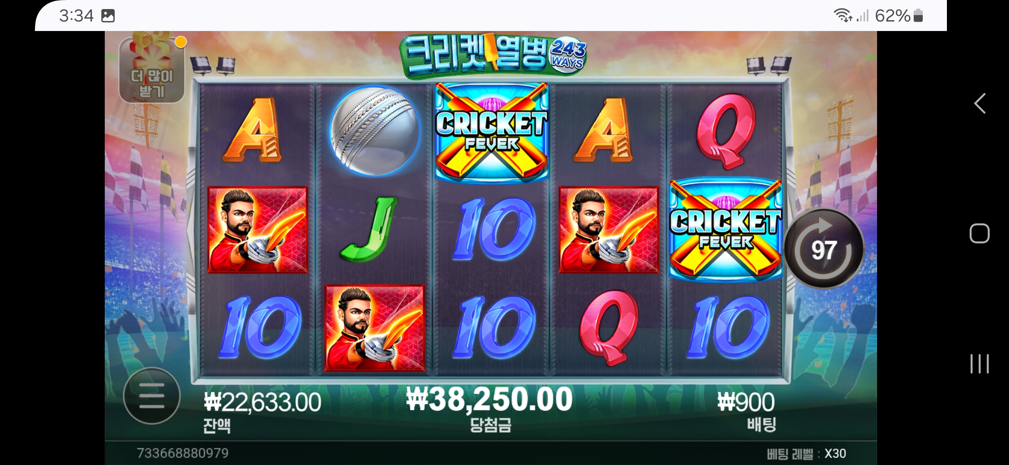
Task: Tap the ₩22,633.00 balance display
Action: pyautogui.click(x=262, y=402)
